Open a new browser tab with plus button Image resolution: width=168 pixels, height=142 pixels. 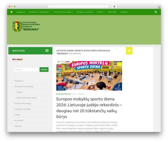click(x=159, y=7)
